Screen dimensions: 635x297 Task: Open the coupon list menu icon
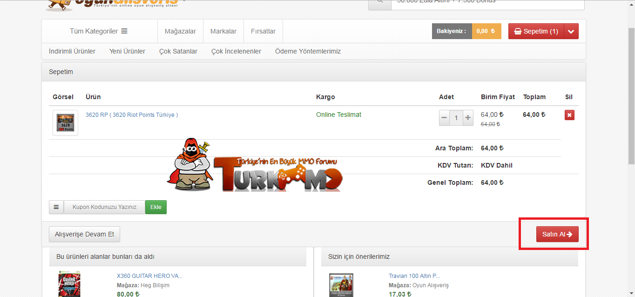coord(56,207)
